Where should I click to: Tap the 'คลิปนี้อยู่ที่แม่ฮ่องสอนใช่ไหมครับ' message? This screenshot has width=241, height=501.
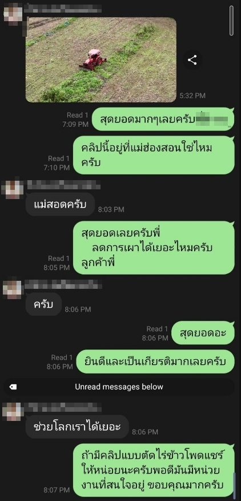click(154, 156)
